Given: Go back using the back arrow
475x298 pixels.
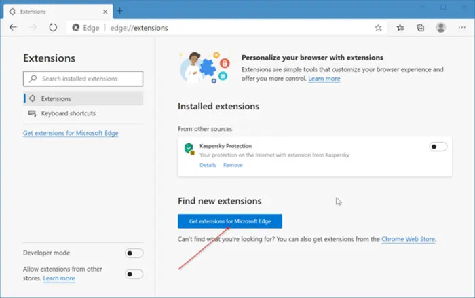Looking at the screenshot, I should click(13, 28).
